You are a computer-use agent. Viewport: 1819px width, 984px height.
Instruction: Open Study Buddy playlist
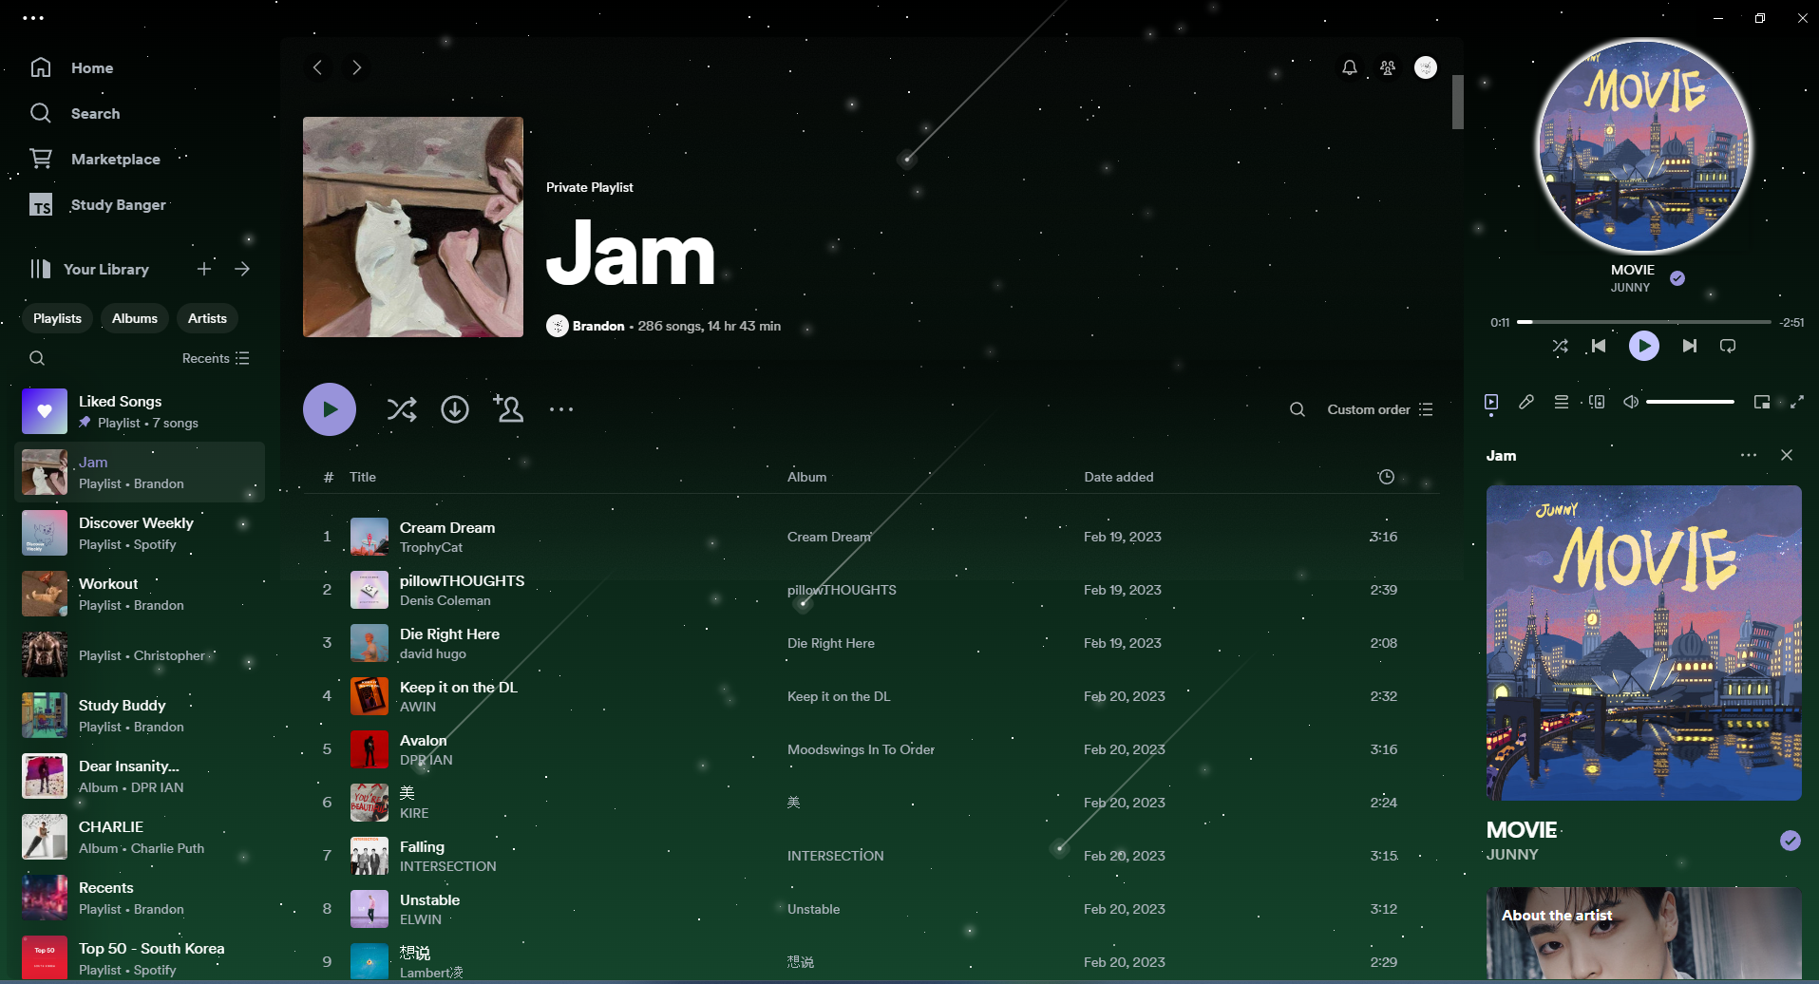140,715
